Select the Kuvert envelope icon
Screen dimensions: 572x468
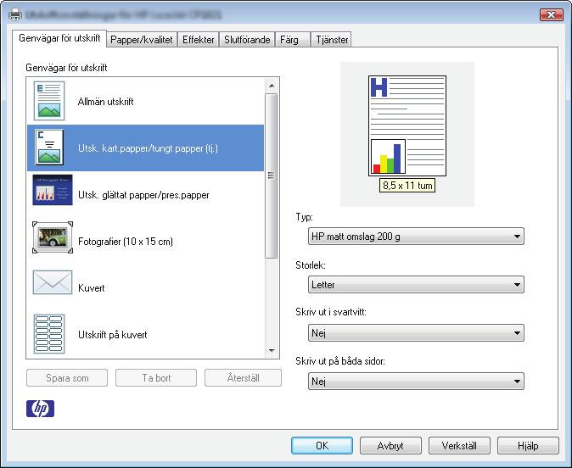click(x=53, y=282)
